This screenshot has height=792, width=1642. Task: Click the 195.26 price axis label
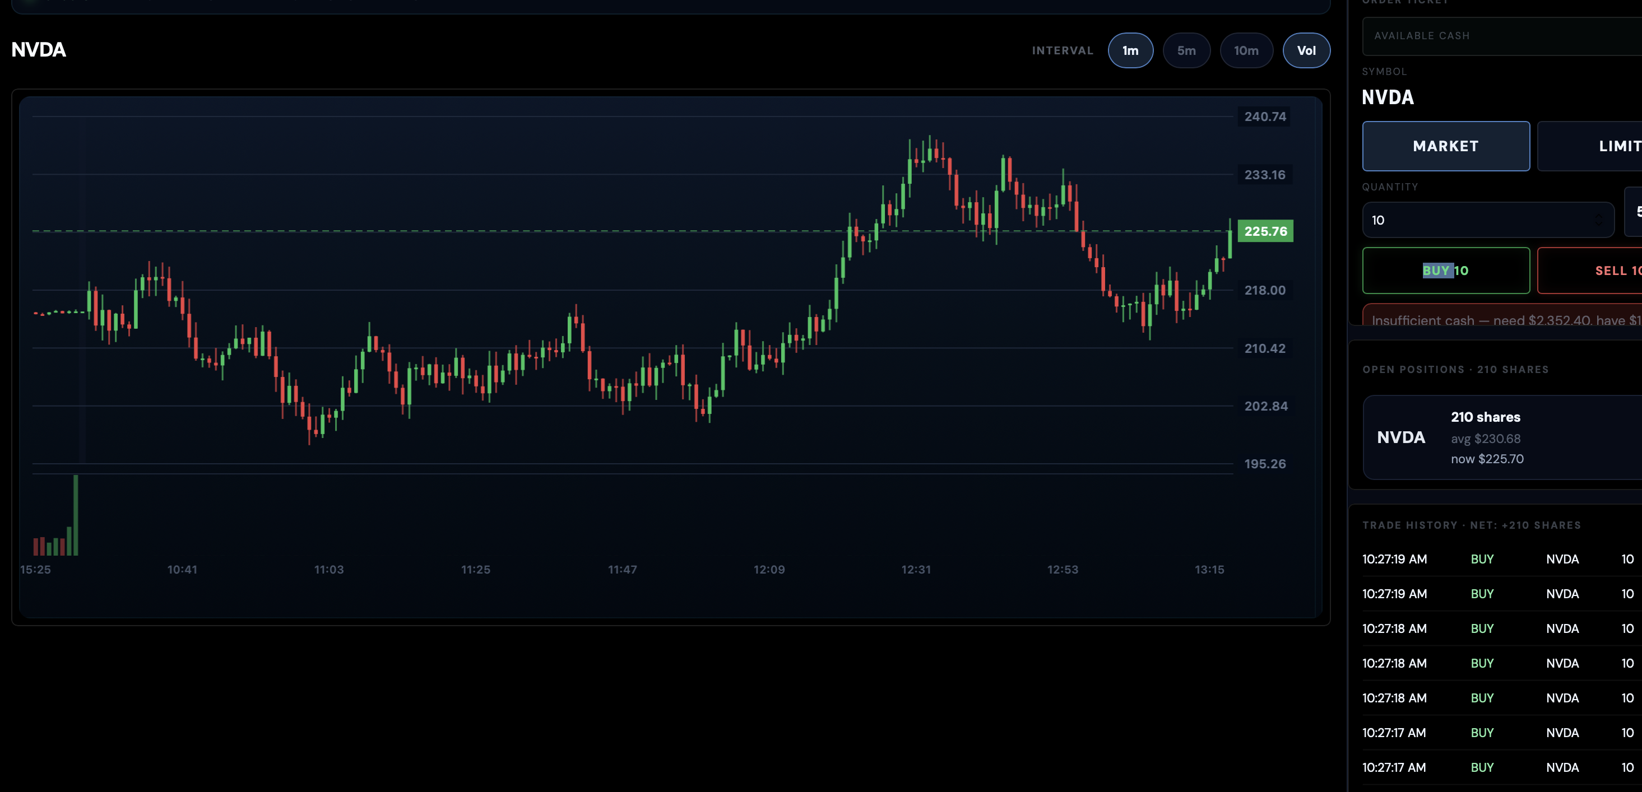[1265, 464]
